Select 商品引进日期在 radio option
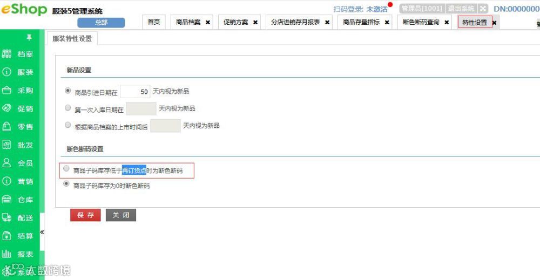Viewport: 540px width, 280px height. [68, 91]
